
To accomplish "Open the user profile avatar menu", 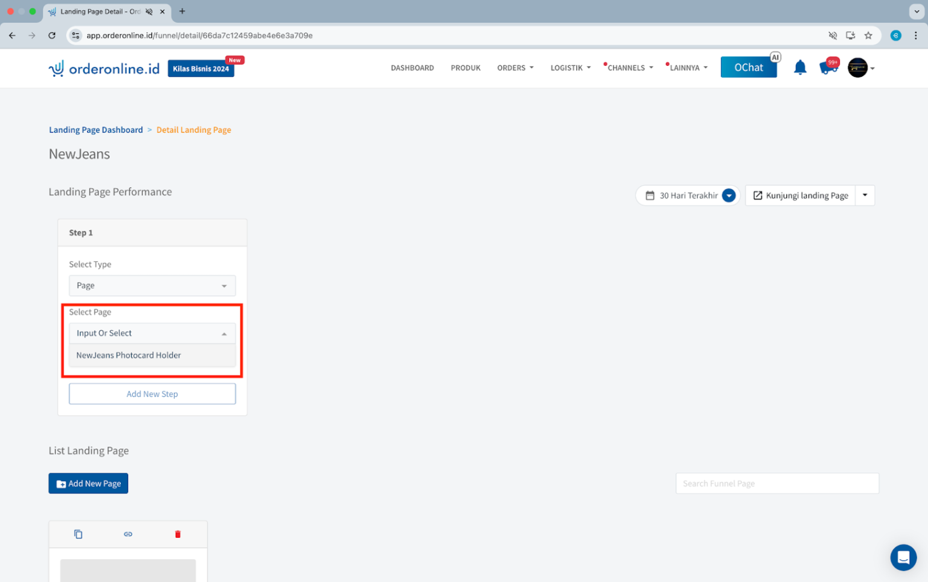I will [858, 68].
